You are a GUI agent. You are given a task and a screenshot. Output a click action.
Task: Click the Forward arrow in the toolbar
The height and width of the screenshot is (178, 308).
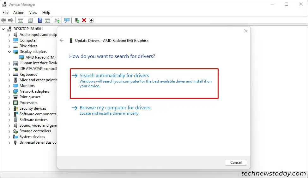coord(11,20)
